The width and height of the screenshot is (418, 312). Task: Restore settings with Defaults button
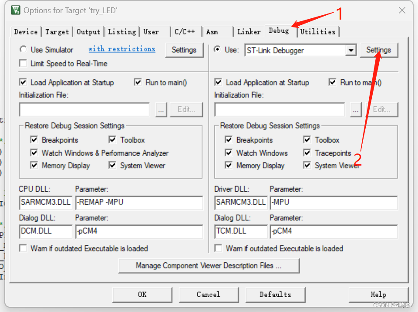click(275, 295)
